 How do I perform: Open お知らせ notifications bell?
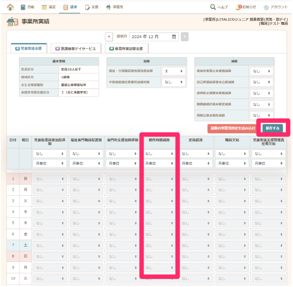coord(239,7)
